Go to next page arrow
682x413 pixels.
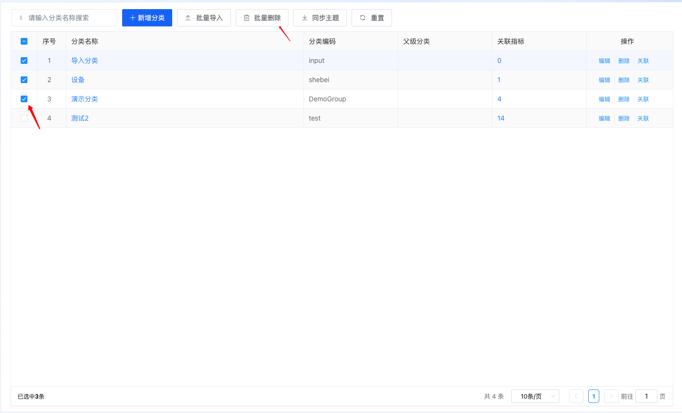click(611, 396)
